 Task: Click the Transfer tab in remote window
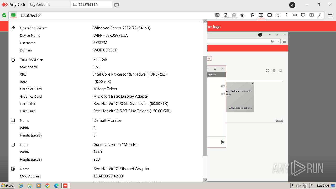(212, 75)
